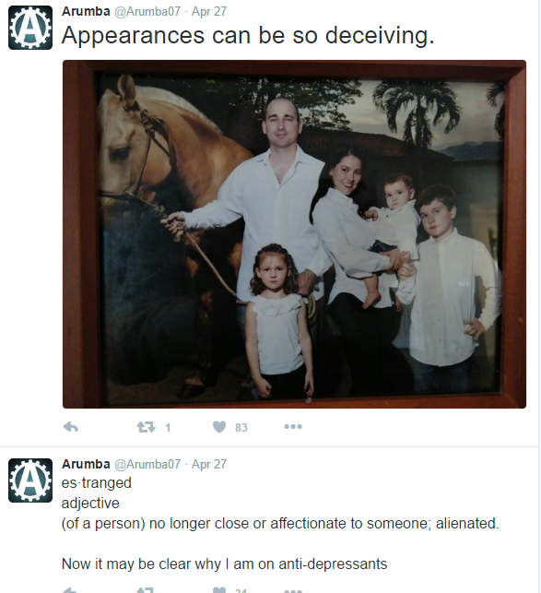Open the framed family photo attachment
The width and height of the screenshot is (541, 593).
[294, 234]
